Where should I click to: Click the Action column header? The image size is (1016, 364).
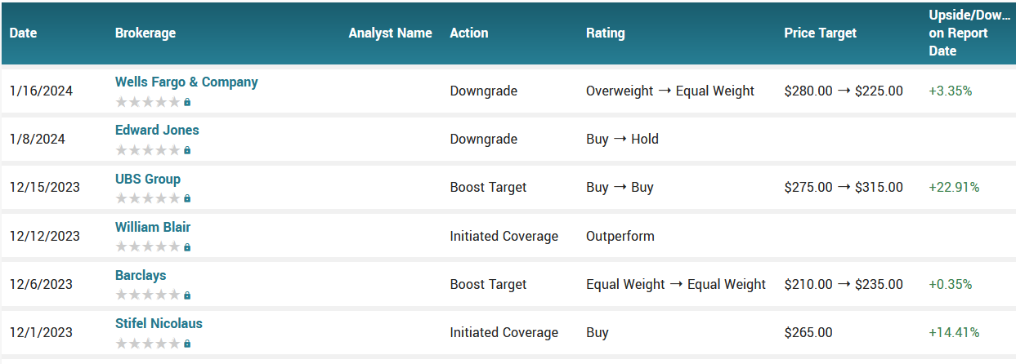pos(468,33)
